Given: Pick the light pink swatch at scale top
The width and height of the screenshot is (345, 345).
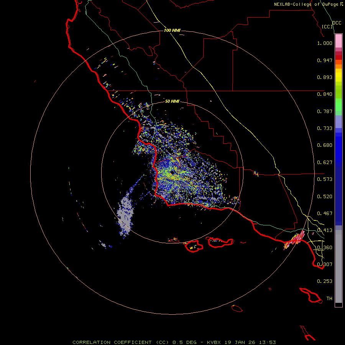Looking at the screenshot, I should click(338, 41).
